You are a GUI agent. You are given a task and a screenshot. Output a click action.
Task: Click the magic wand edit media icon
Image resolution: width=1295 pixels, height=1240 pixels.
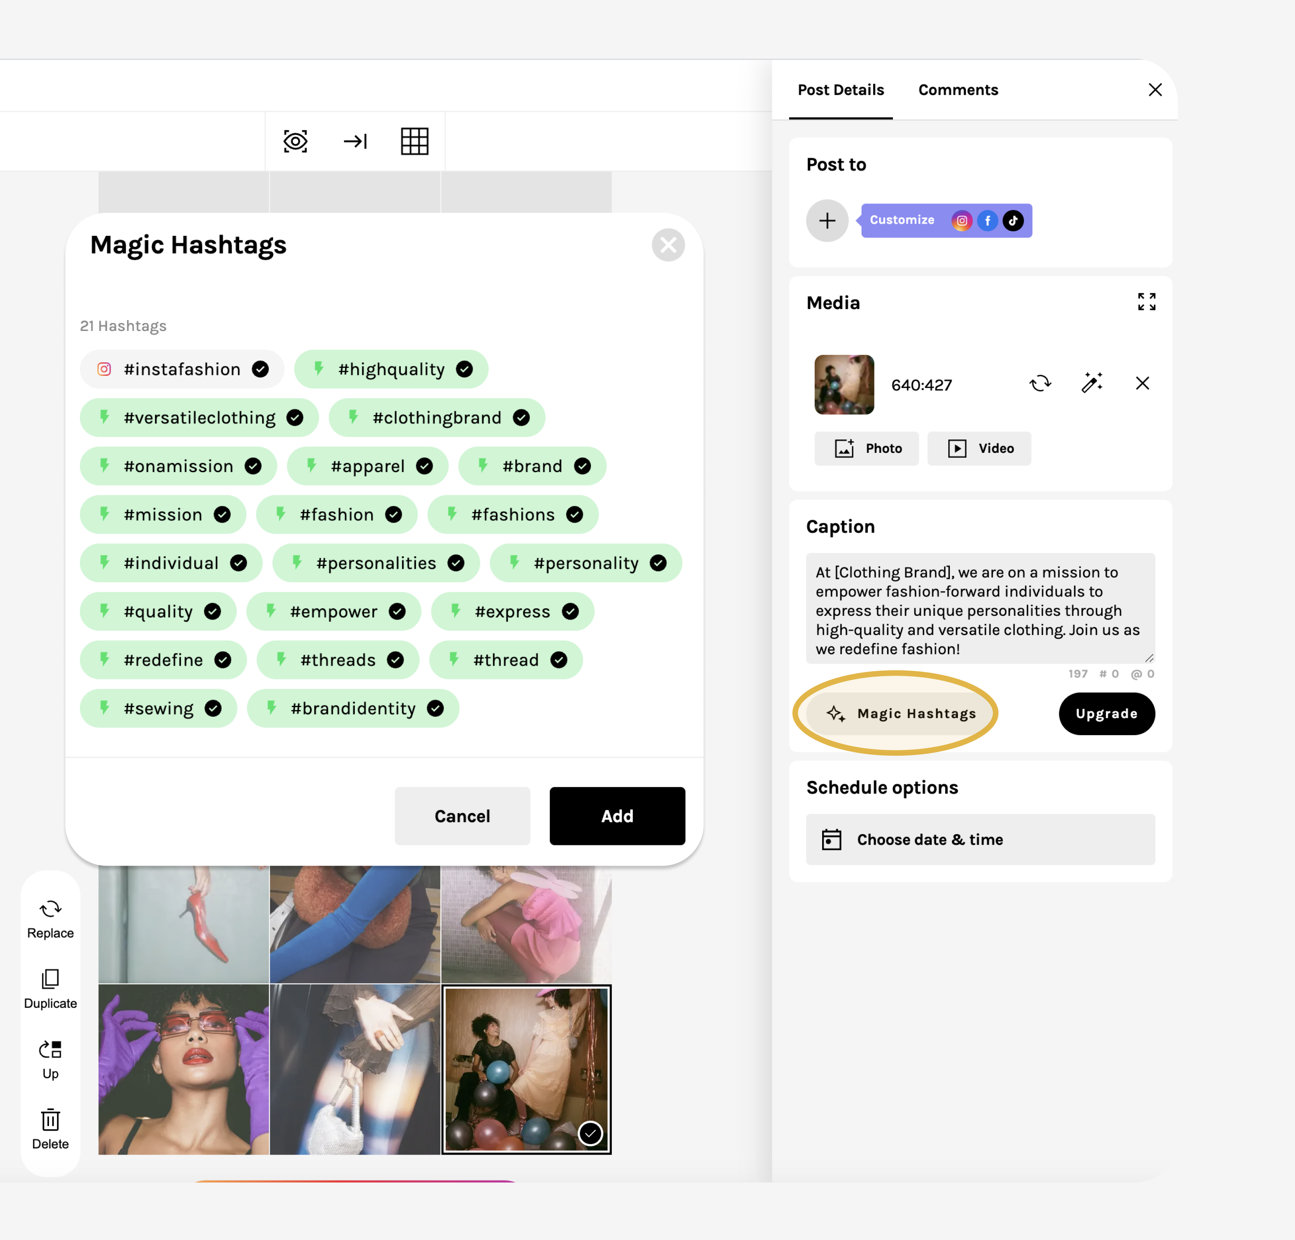point(1091,383)
